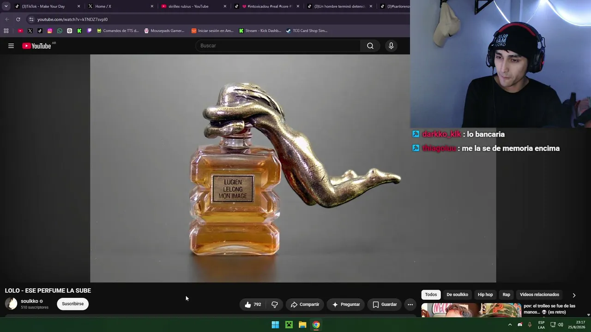Screen dimensions: 591x332
Task: Close the skrillex rubius YouTube tab
Action: [x=225, y=6]
